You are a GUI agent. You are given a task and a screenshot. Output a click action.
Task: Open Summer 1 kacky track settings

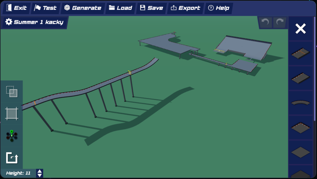tap(34, 22)
